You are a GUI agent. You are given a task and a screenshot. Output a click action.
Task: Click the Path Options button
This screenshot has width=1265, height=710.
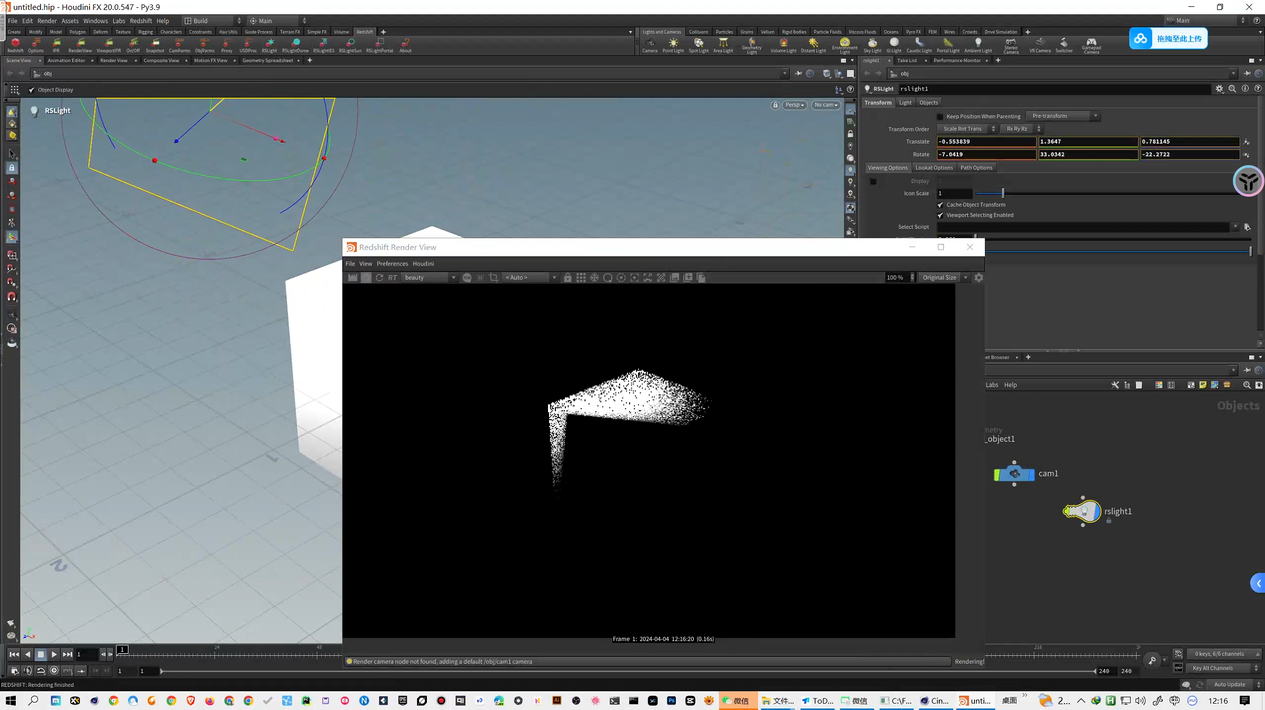(977, 167)
